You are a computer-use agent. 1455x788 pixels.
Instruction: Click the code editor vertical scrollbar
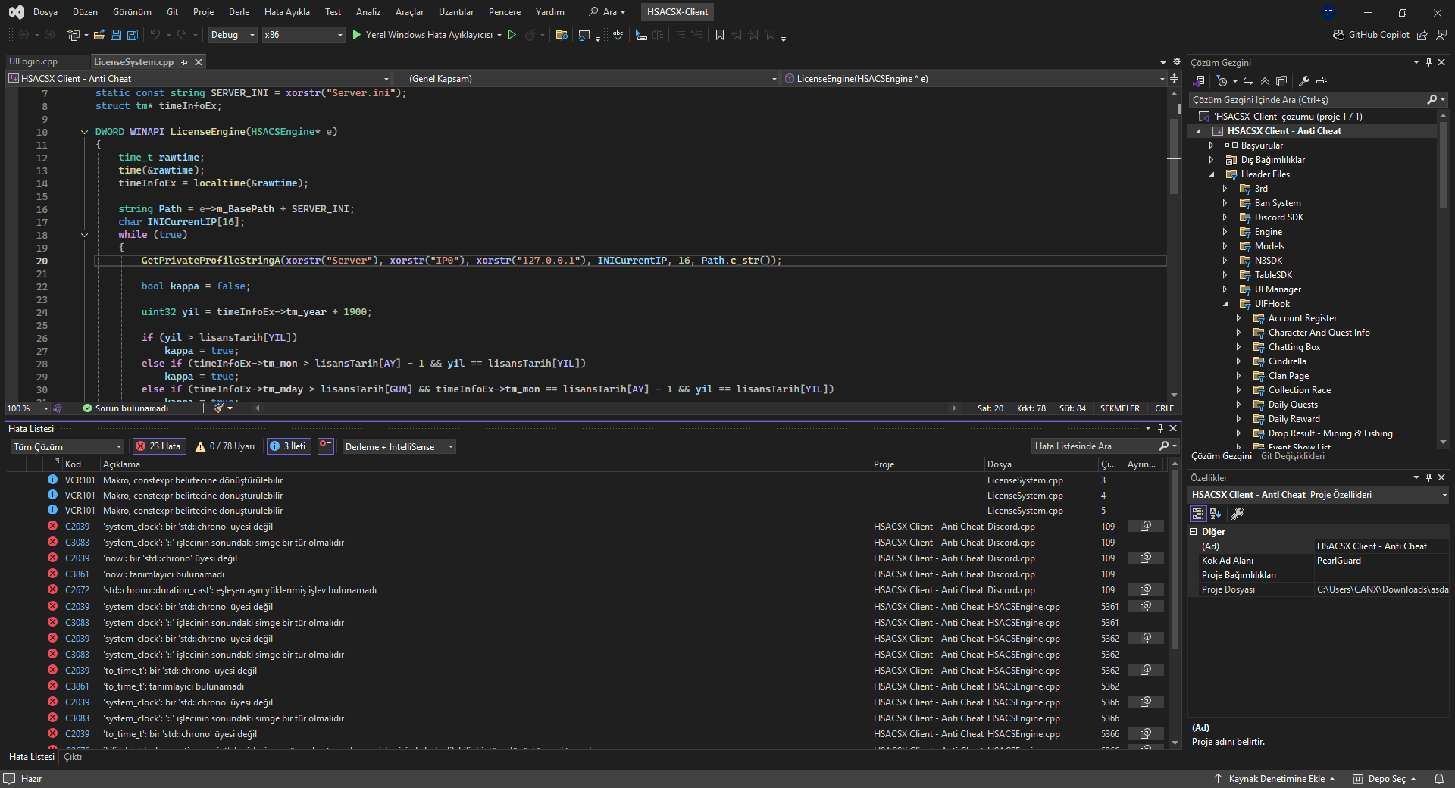click(x=1175, y=242)
